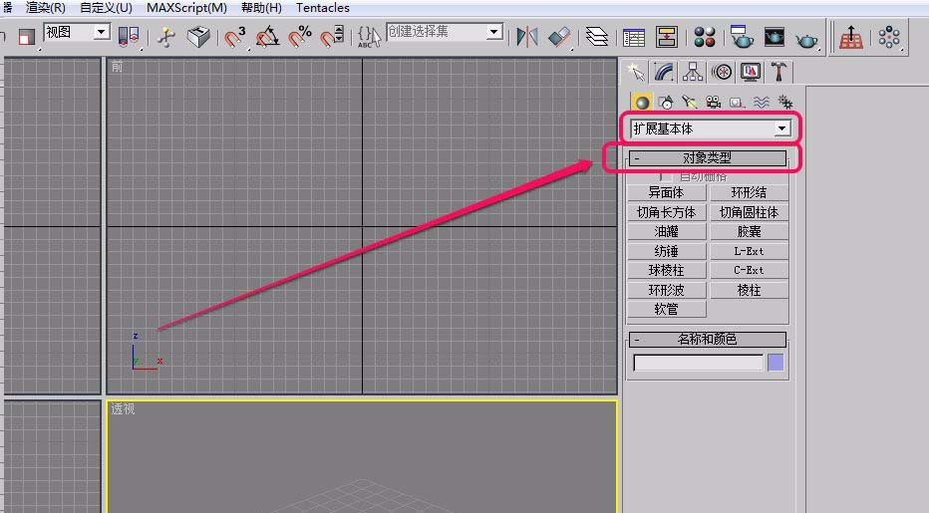
Task: Toggle the 3D Snaps magnet
Action: (x=235, y=38)
